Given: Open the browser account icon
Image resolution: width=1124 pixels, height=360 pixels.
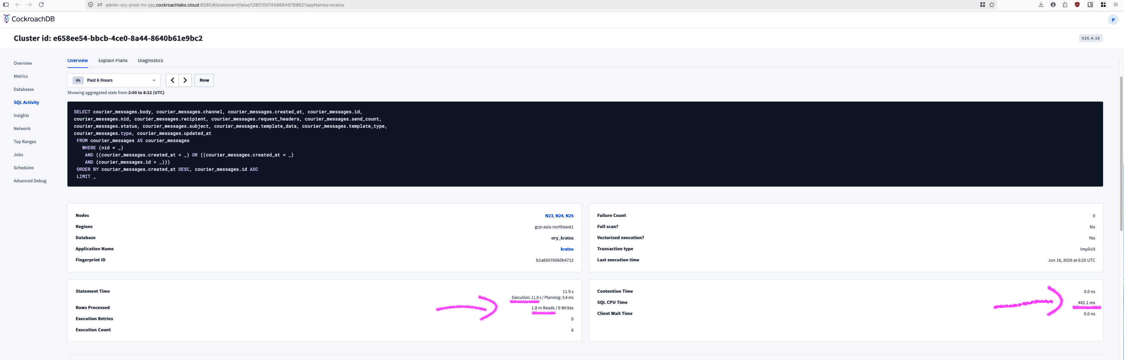Looking at the screenshot, I should (x=1053, y=5).
